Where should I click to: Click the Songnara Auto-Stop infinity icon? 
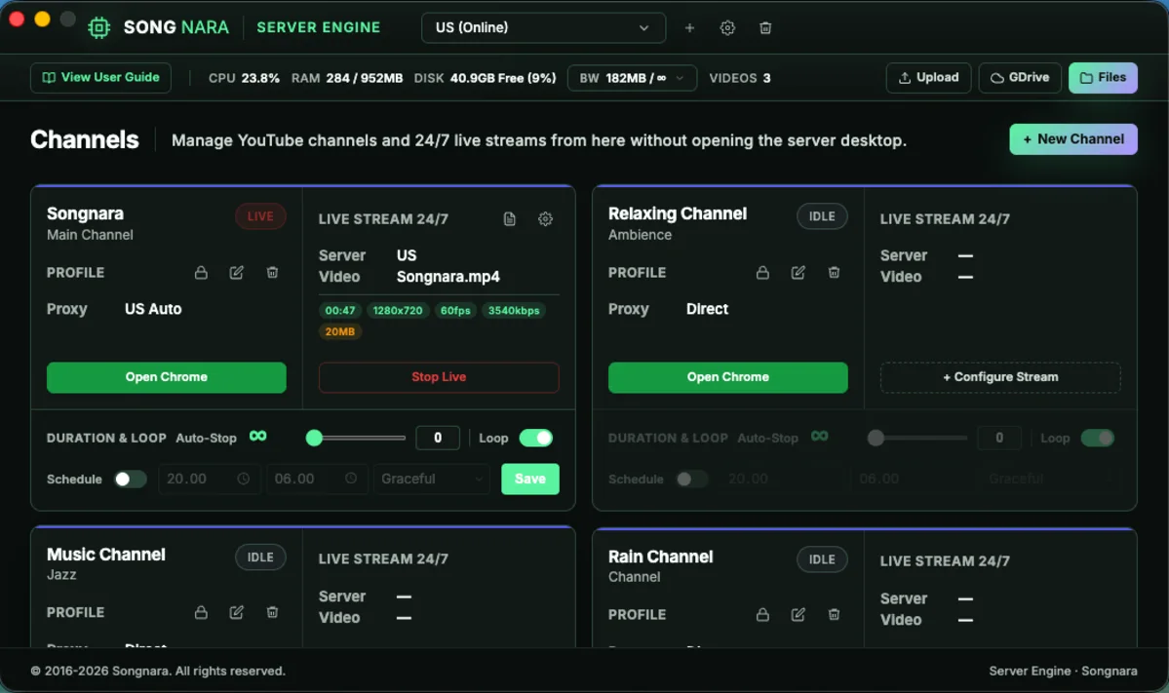click(258, 436)
